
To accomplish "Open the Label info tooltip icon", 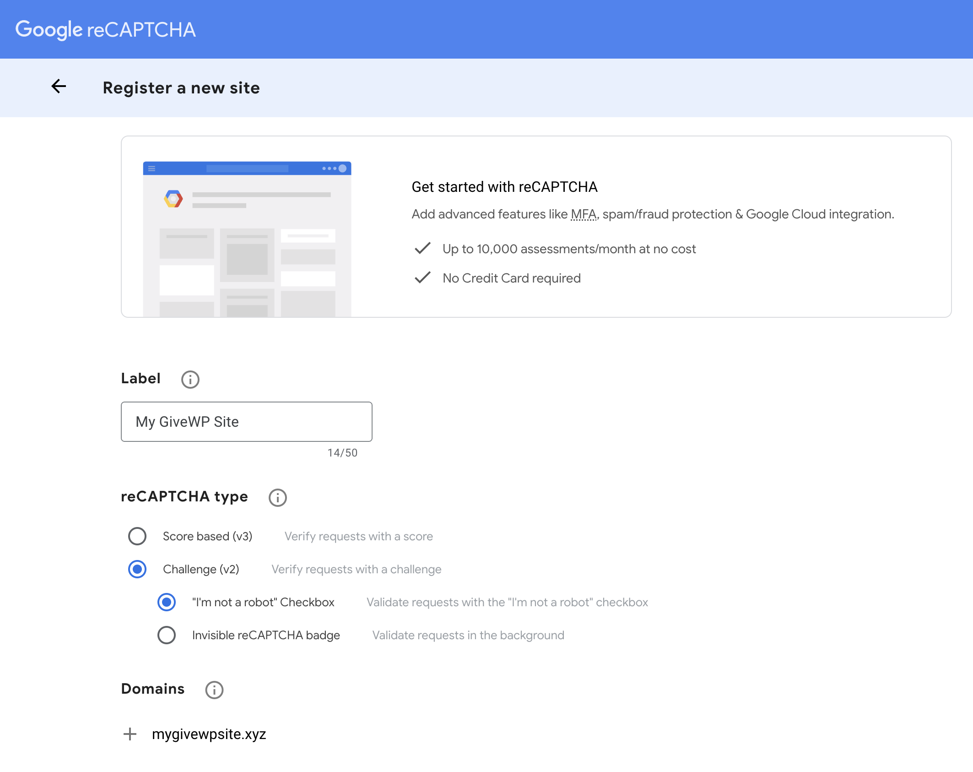I will tap(190, 379).
